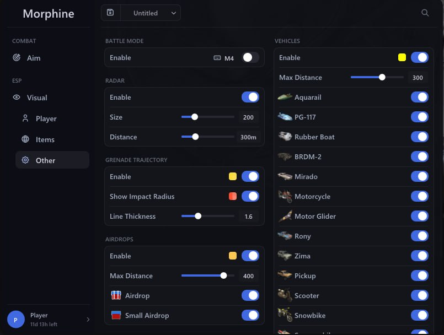
Task: Click the Radar Size value field
Action: pos(248,117)
